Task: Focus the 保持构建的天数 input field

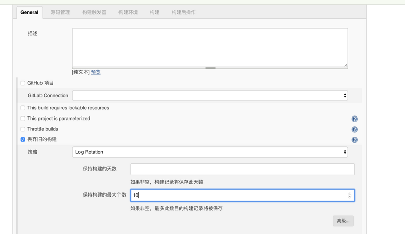Action: pyautogui.click(x=242, y=169)
